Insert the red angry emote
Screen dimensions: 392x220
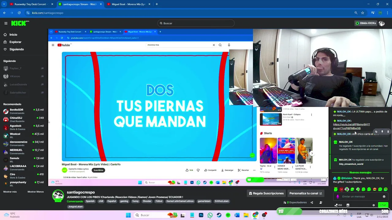pos(341,189)
